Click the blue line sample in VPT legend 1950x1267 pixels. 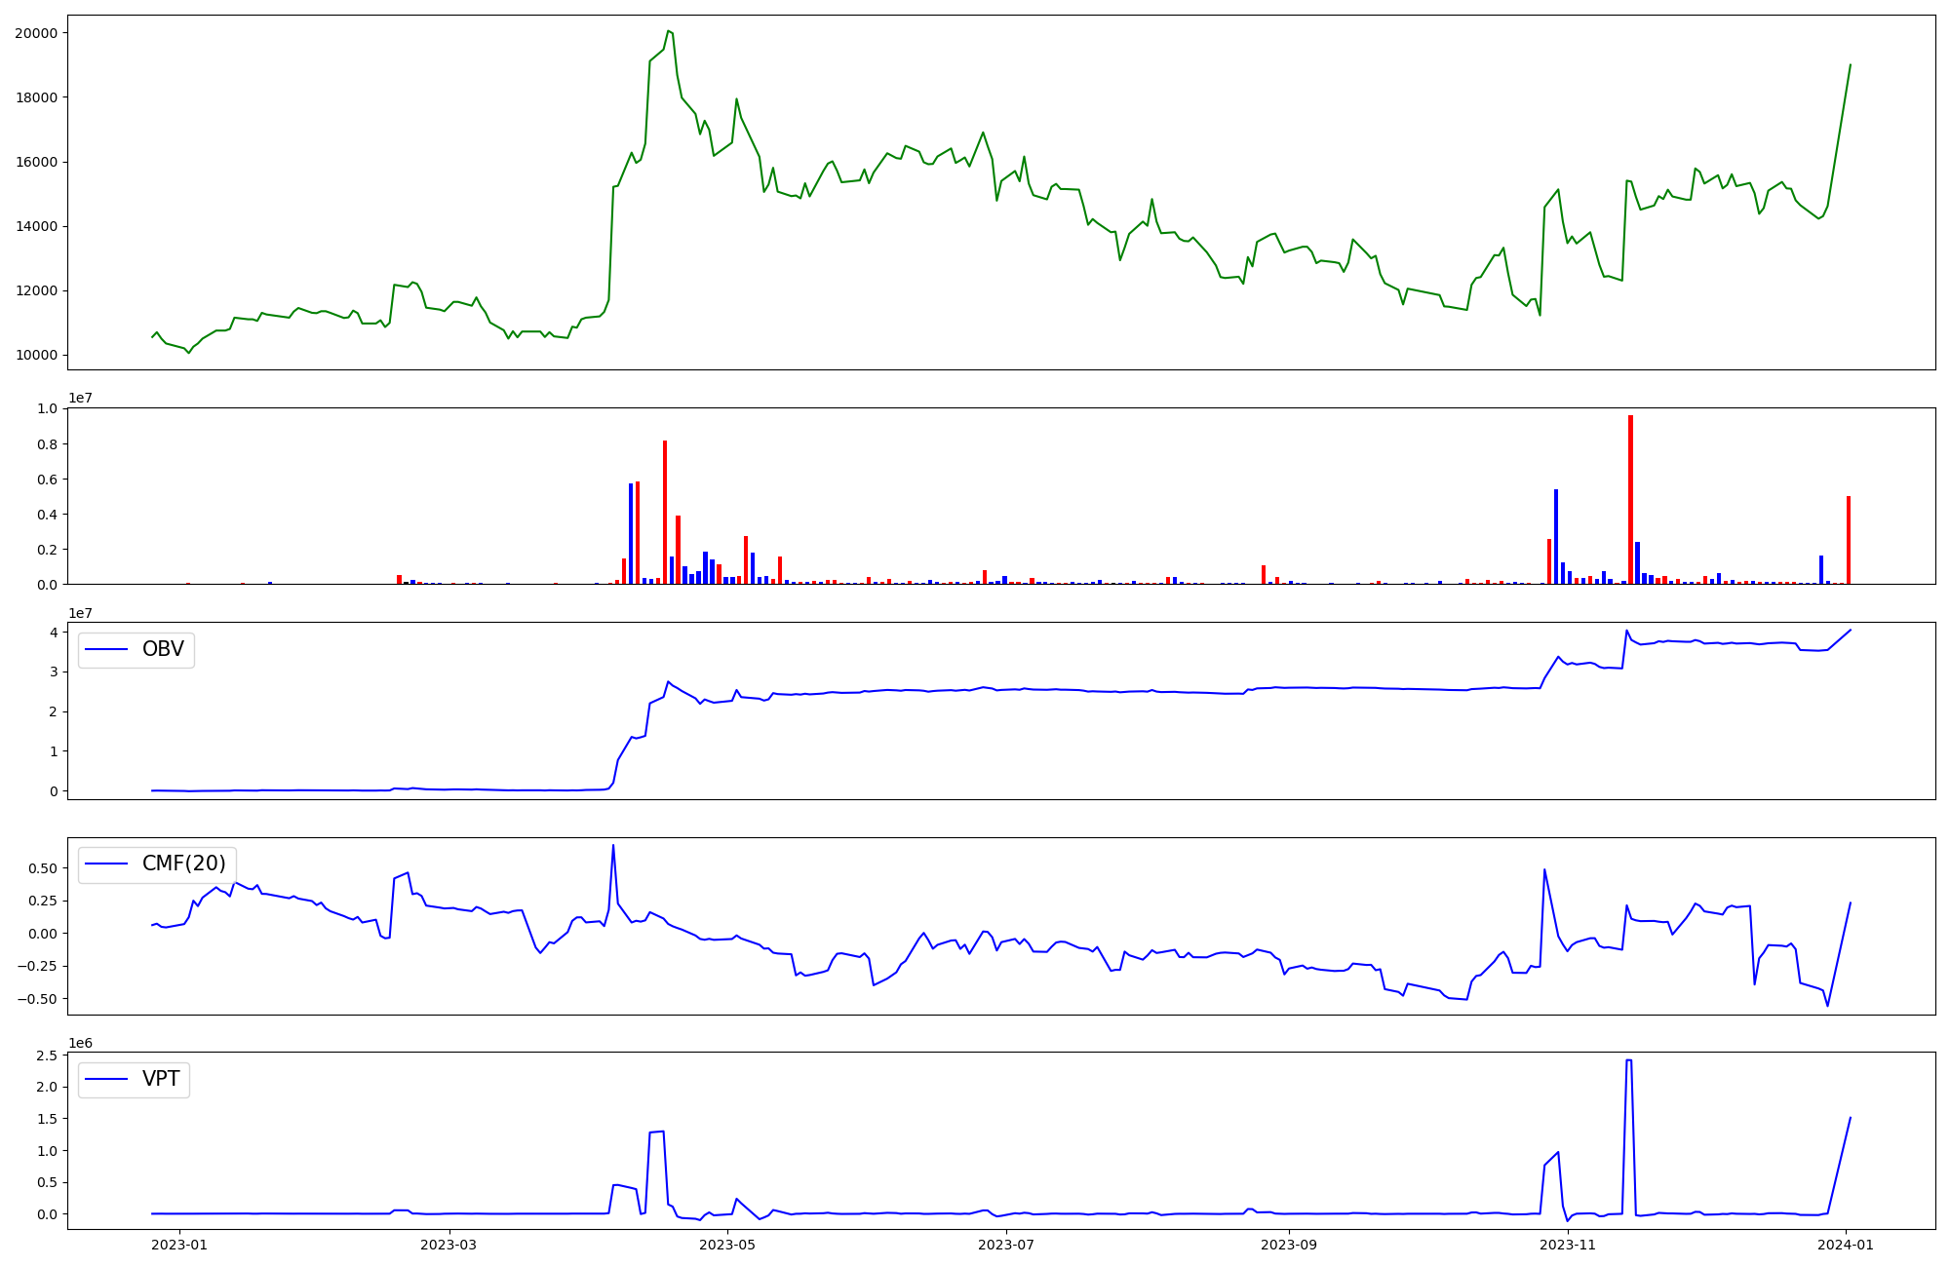106,1079
